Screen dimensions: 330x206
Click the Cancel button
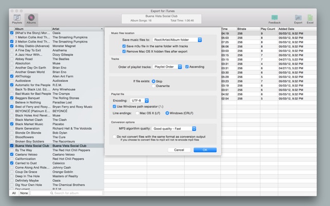[x=179, y=150]
